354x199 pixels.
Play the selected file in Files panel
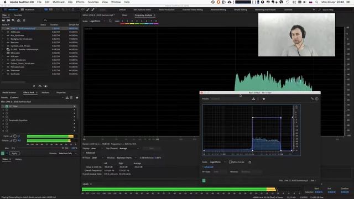[x=34, y=86]
